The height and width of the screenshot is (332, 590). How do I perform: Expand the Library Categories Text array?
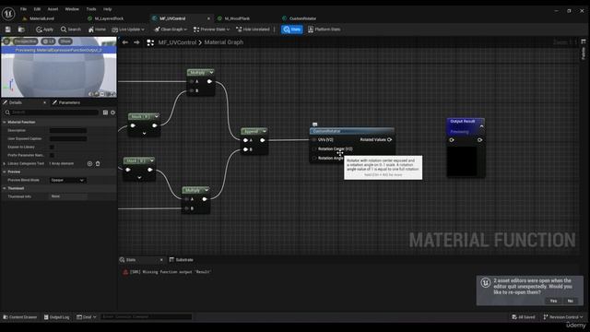5,163
